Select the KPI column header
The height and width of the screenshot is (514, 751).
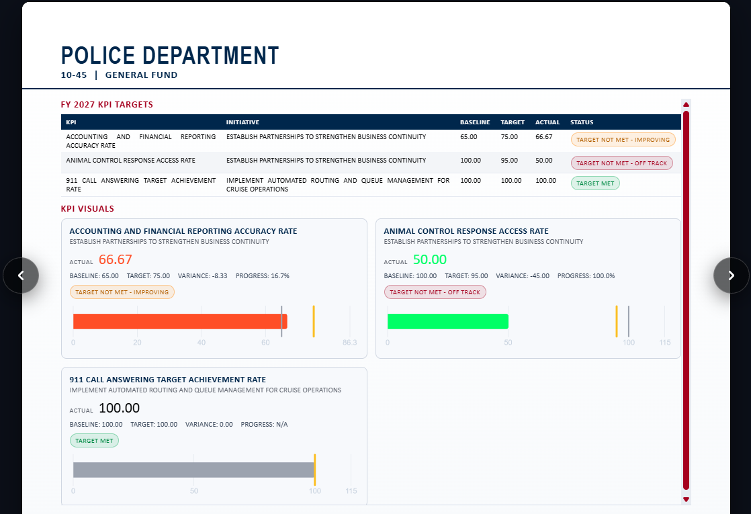[x=71, y=122]
